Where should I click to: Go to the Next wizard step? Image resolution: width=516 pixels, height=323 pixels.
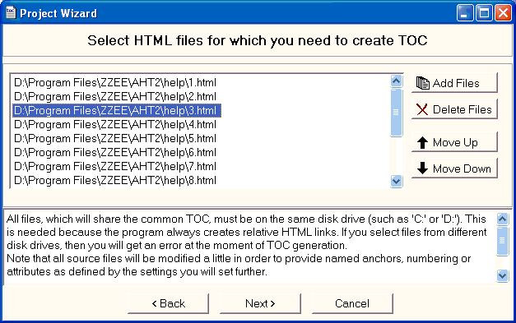(260, 303)
